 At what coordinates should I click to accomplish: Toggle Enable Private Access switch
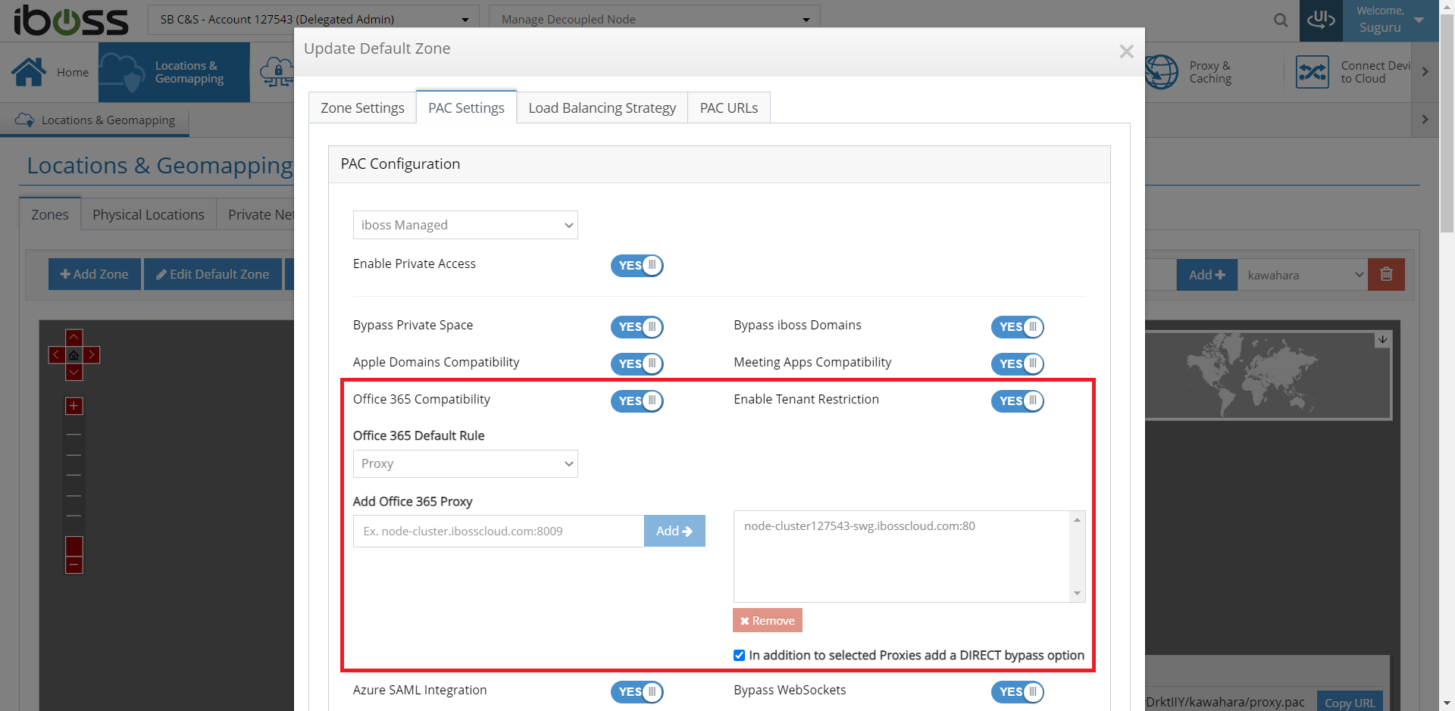pos(637,265)
